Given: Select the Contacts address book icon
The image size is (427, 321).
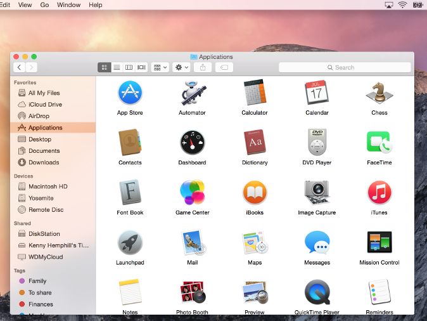Looking at the screenshot, I should click(130, 142).
